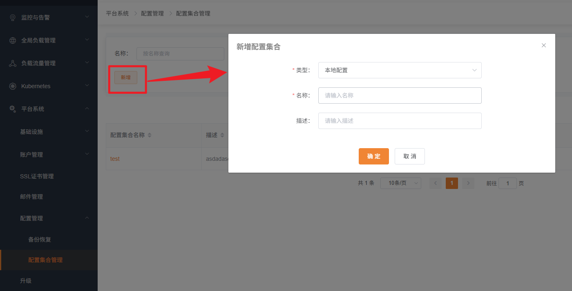Expand the 账户管理 submenu chevron
Screen dimensions: 572x291
[x=87, y=154]
